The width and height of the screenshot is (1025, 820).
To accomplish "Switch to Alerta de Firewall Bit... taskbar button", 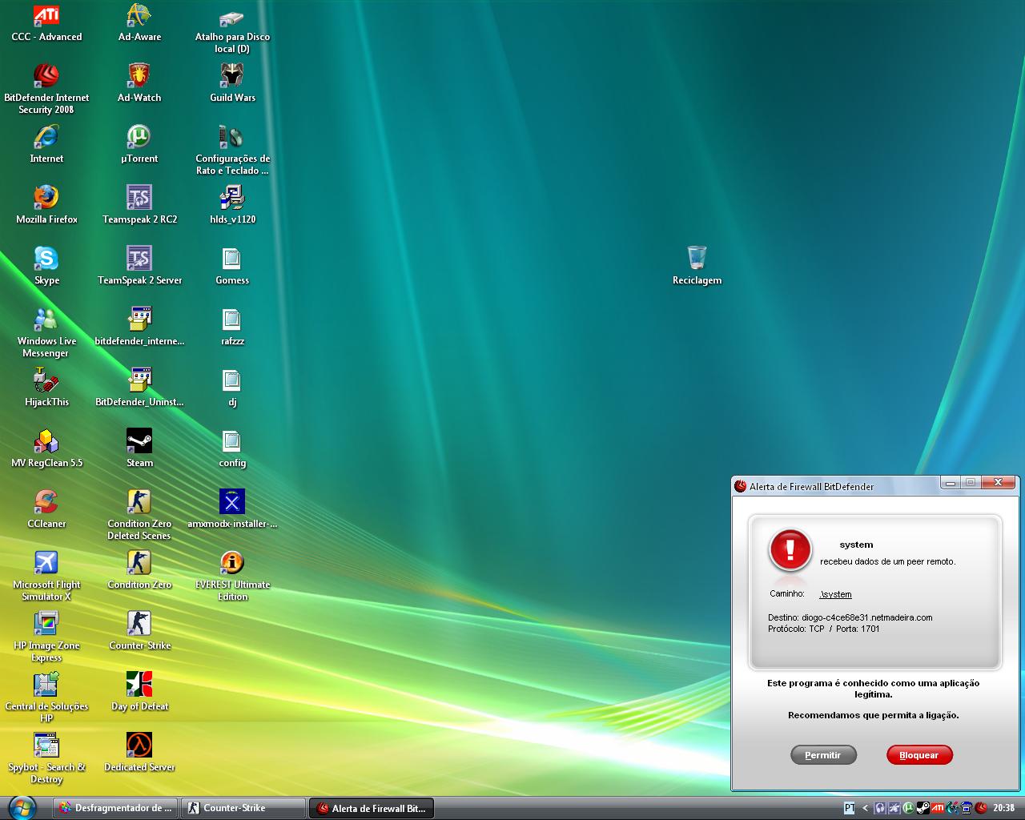I will pyautogui.click(x=372, y=808).
